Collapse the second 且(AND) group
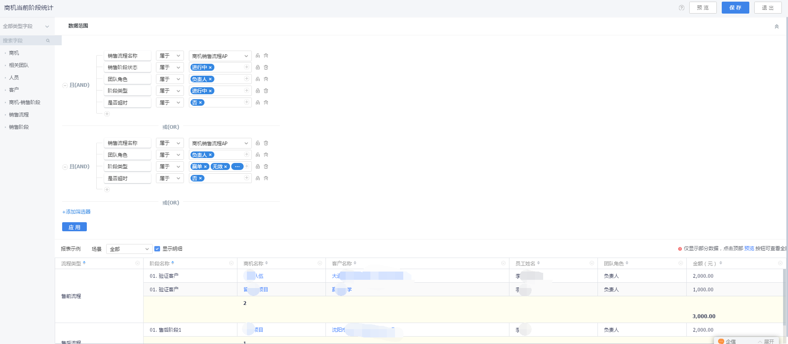 [65, 167]
